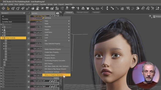Screen dimensions: 161x90
Task: Collapse the Pose Controls tree node
Action: (3, 38)
